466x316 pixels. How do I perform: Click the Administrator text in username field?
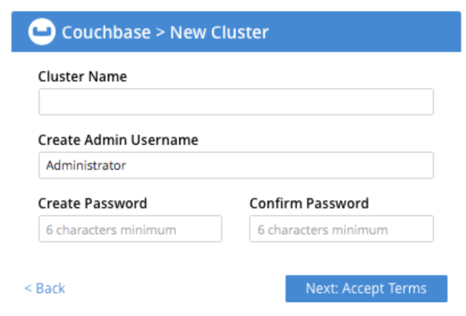pyautogui.click(x=86, y=166)
